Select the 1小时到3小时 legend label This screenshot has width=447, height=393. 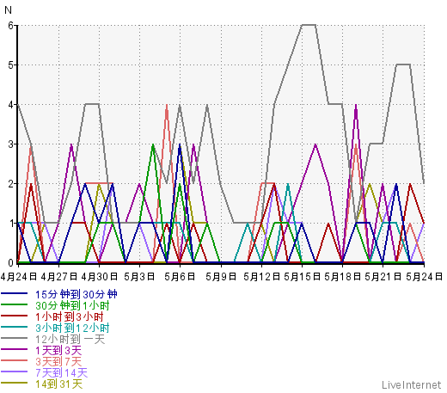click(69, 316)
